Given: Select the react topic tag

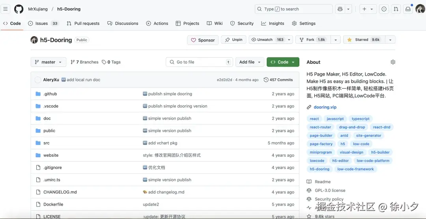Looking at the screenshot, I should pos(314,119).
